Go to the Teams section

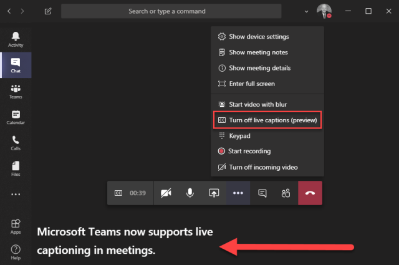pos(16,92)
